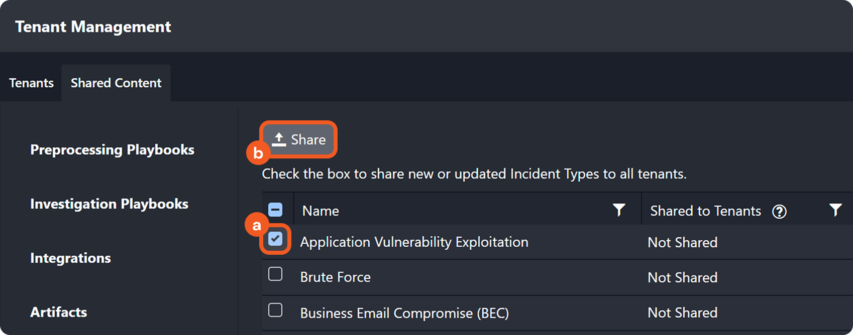The height and width of the screenshot is (335, 853).
Task: Select the Shared Content tab
Action: pos(116,83)
